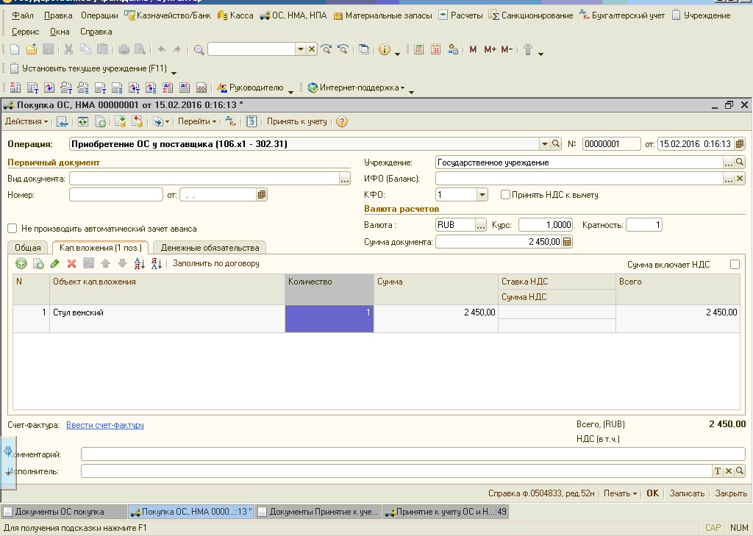The height and width of the screenshot is (536, 753).
Task: Add a new row with green plus icon
Action: (21, 263)
